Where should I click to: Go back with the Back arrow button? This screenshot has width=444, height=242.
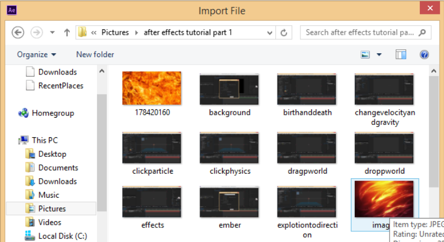(x=18, y=32)
